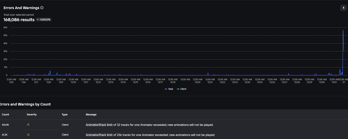Click the Total over selected period label
The image size is (348, 139).
click(18, 15)
